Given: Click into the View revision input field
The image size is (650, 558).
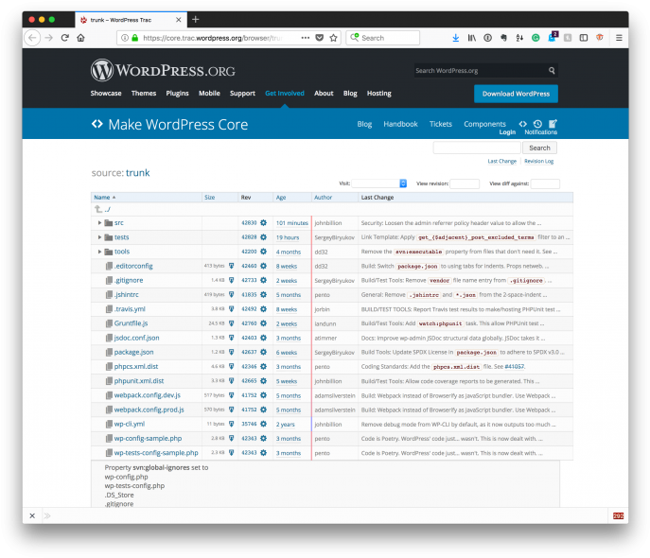Looking at the screenshot, I should point(465,183).
